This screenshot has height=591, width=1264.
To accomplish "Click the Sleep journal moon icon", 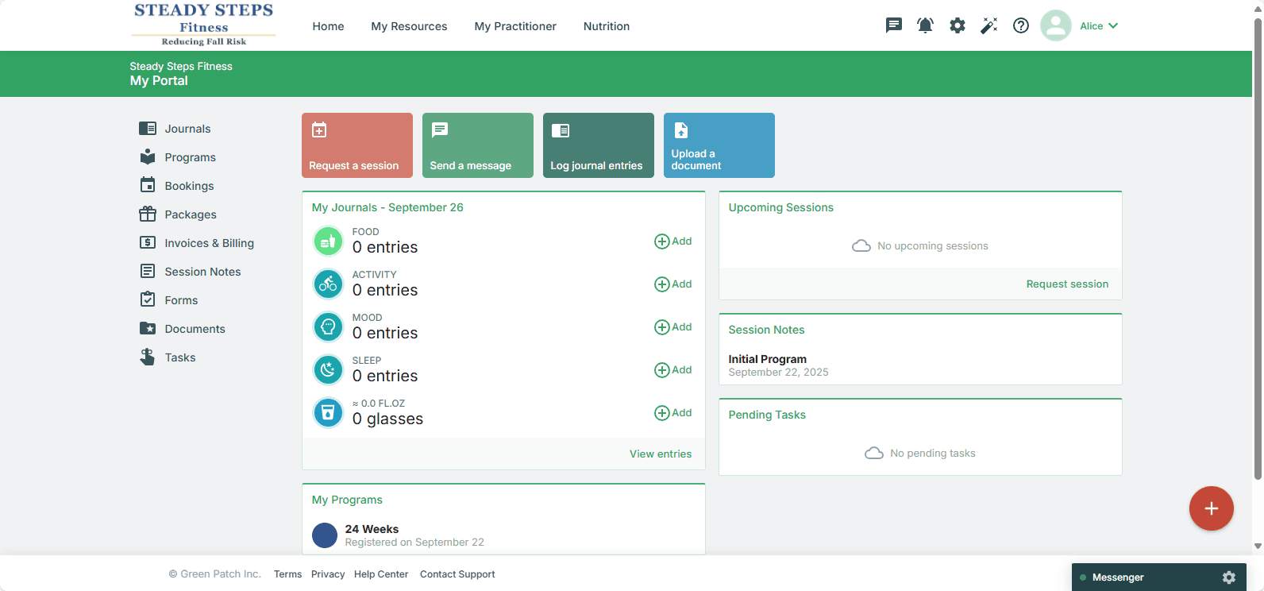I will [x=328, y=369].
